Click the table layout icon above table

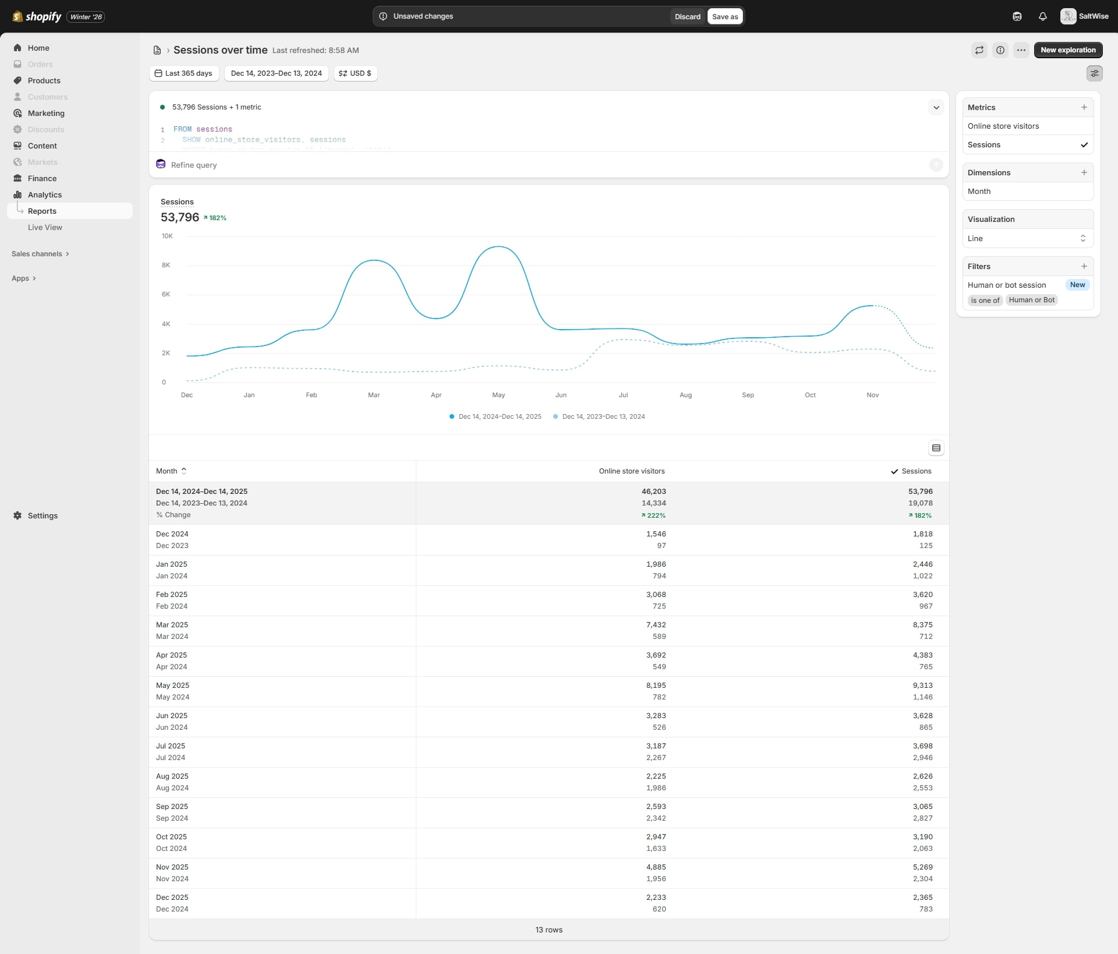point(936,448)
